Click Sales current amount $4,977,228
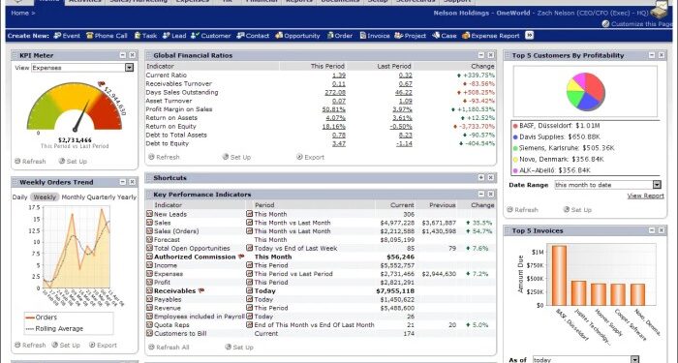The width and height of the screenshot is (678, 363). click(397, 223)
